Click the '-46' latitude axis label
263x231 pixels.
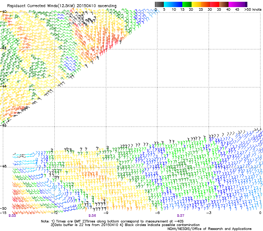3,125
